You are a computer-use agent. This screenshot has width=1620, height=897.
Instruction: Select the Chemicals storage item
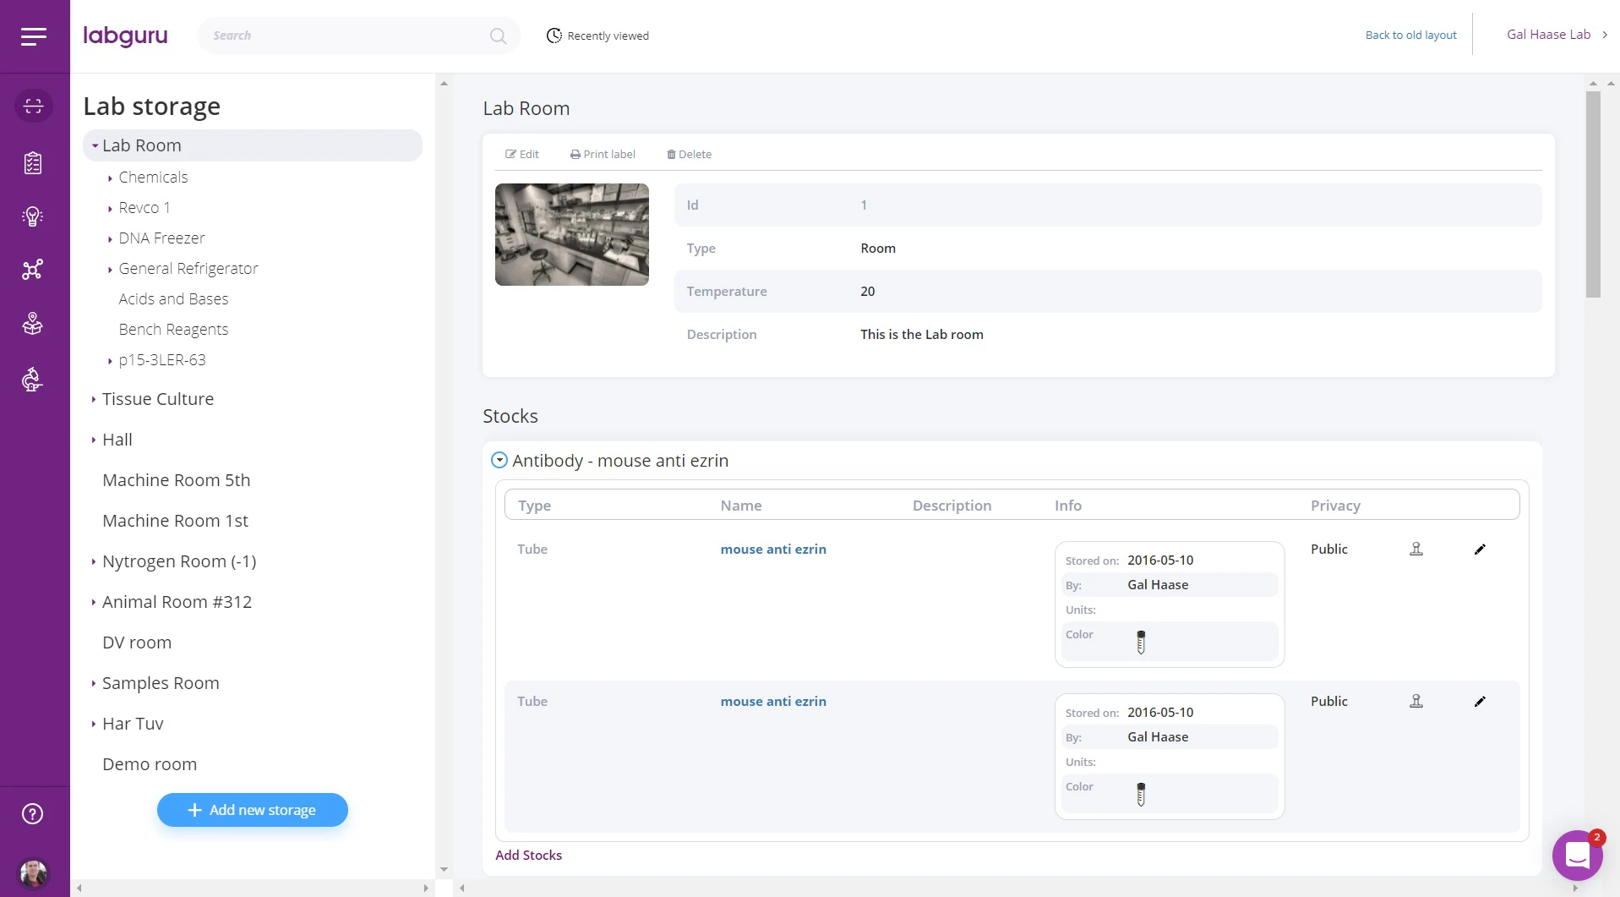coord(153,177)
